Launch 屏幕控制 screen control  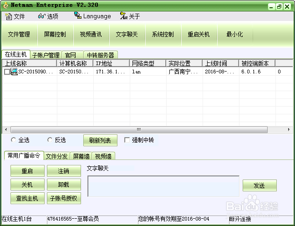pyautogui.click(x=55, y=35)
